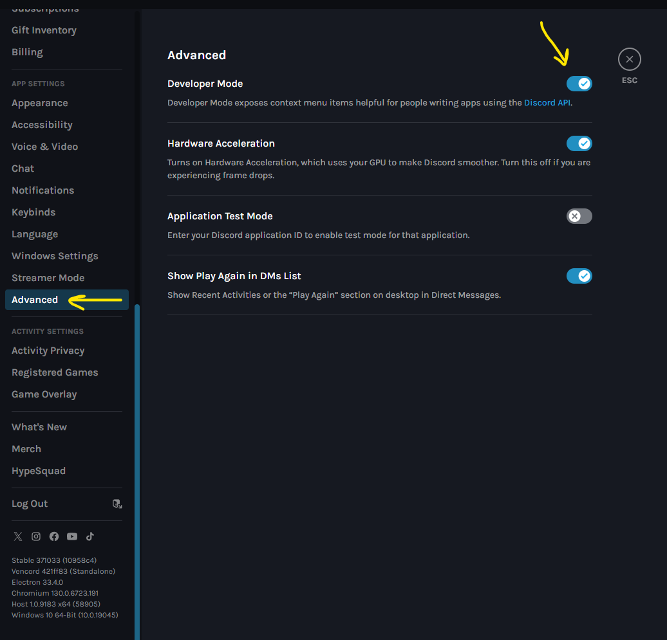Click the Log Out exit icon

(117, 504)
